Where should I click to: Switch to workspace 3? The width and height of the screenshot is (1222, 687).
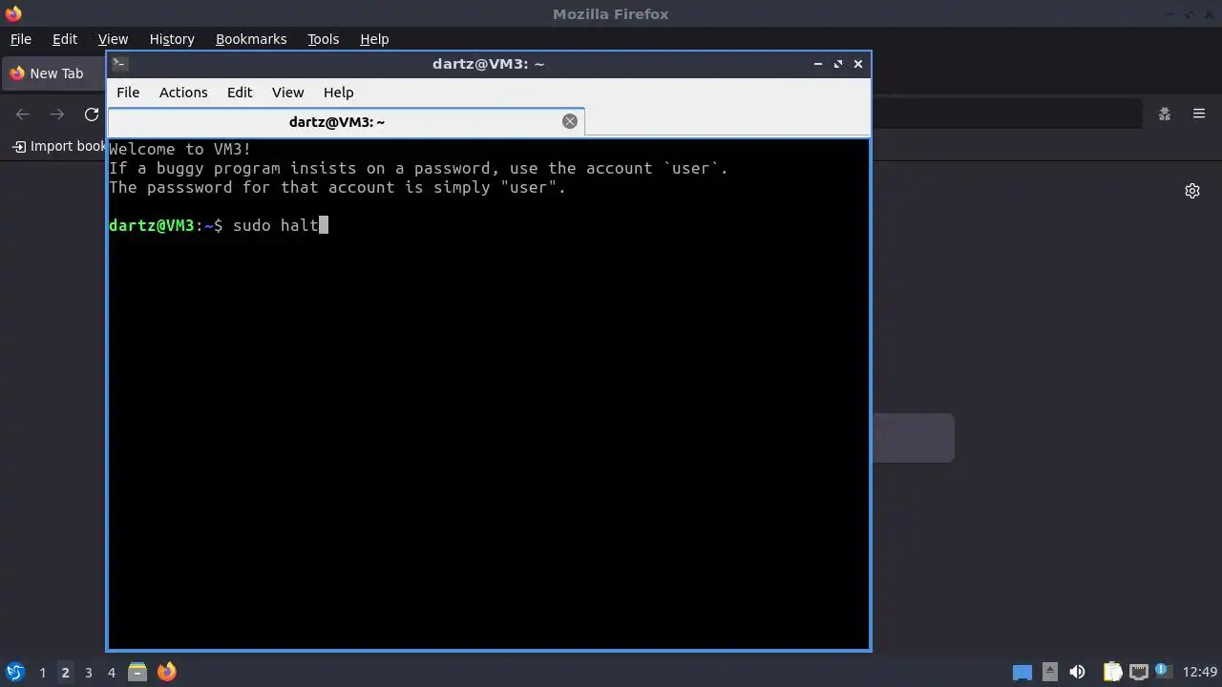pyautogui.click(x=88, y=673)
